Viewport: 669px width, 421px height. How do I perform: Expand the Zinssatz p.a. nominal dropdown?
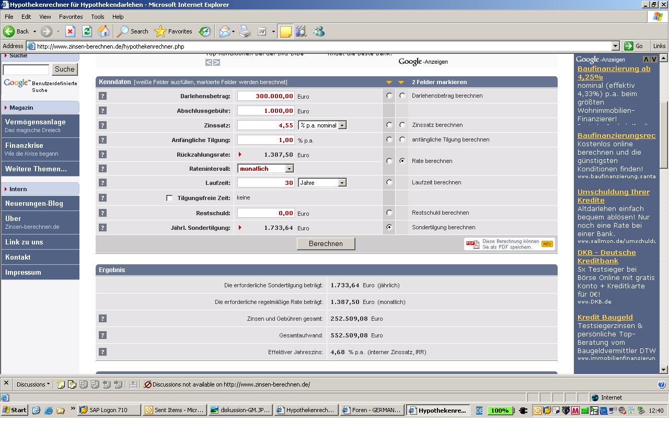click(x=342, y=125)
